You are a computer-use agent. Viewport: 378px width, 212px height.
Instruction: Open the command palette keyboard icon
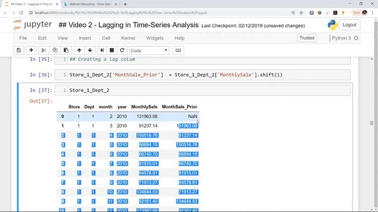(178, 51)
